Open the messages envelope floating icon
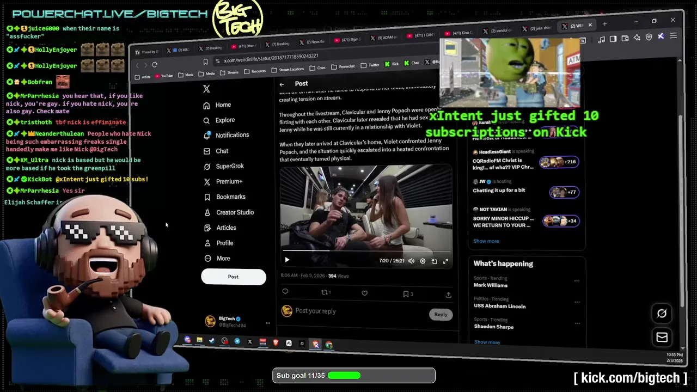 [x=662, y=338]
